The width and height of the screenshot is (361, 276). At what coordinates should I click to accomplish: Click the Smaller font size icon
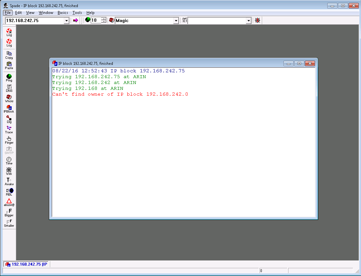click(9, 223)
